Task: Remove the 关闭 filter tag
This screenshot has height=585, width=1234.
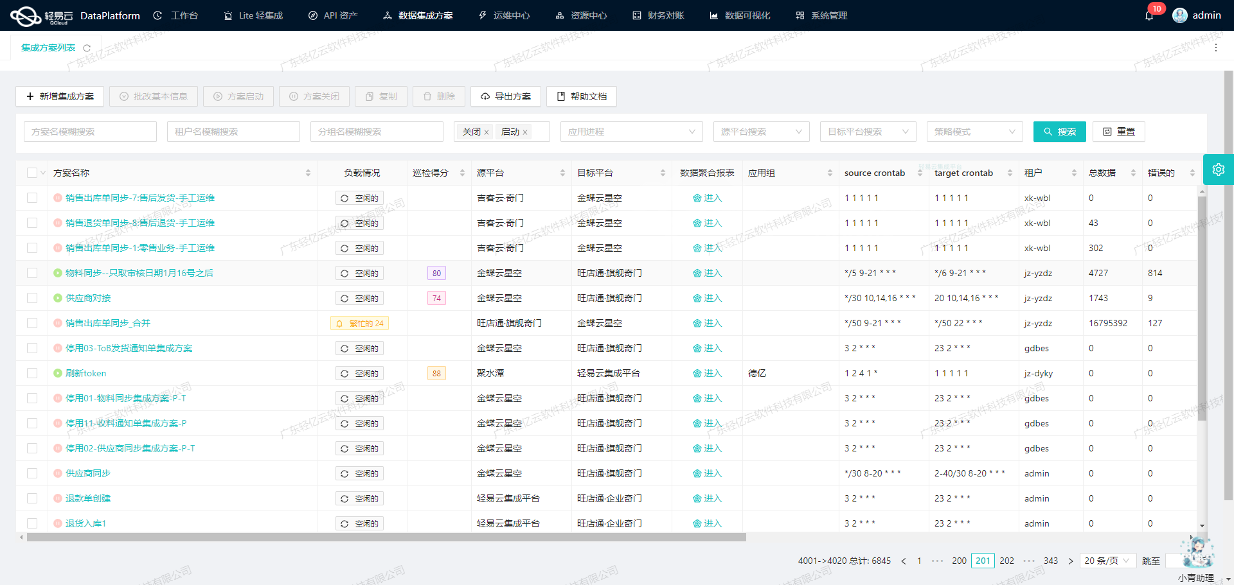Action: pos(487,132)
